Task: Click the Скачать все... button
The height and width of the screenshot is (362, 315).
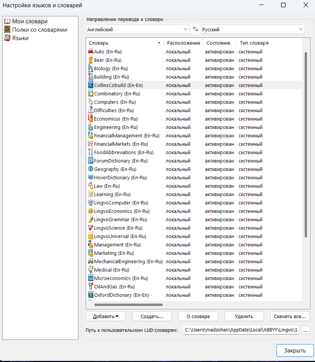Action: coord(290,316)
